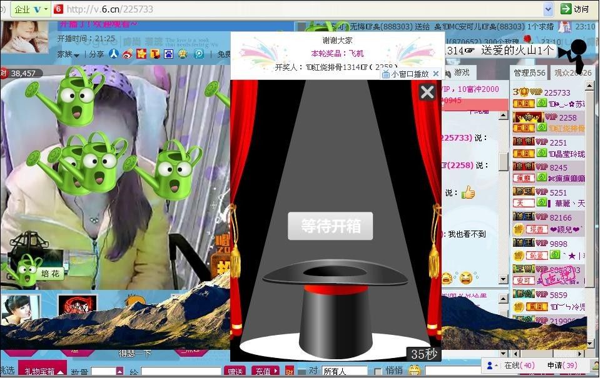Share to Tencent Weibo T icon

(155, 54)
